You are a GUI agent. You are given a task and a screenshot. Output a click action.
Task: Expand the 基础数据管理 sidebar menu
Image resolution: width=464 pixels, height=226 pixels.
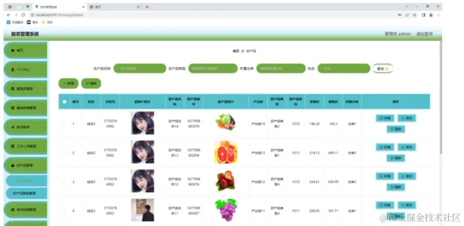pos(25,107)
